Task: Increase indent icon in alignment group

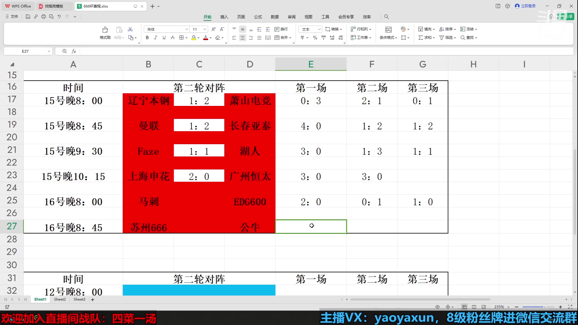Action: 268,29
